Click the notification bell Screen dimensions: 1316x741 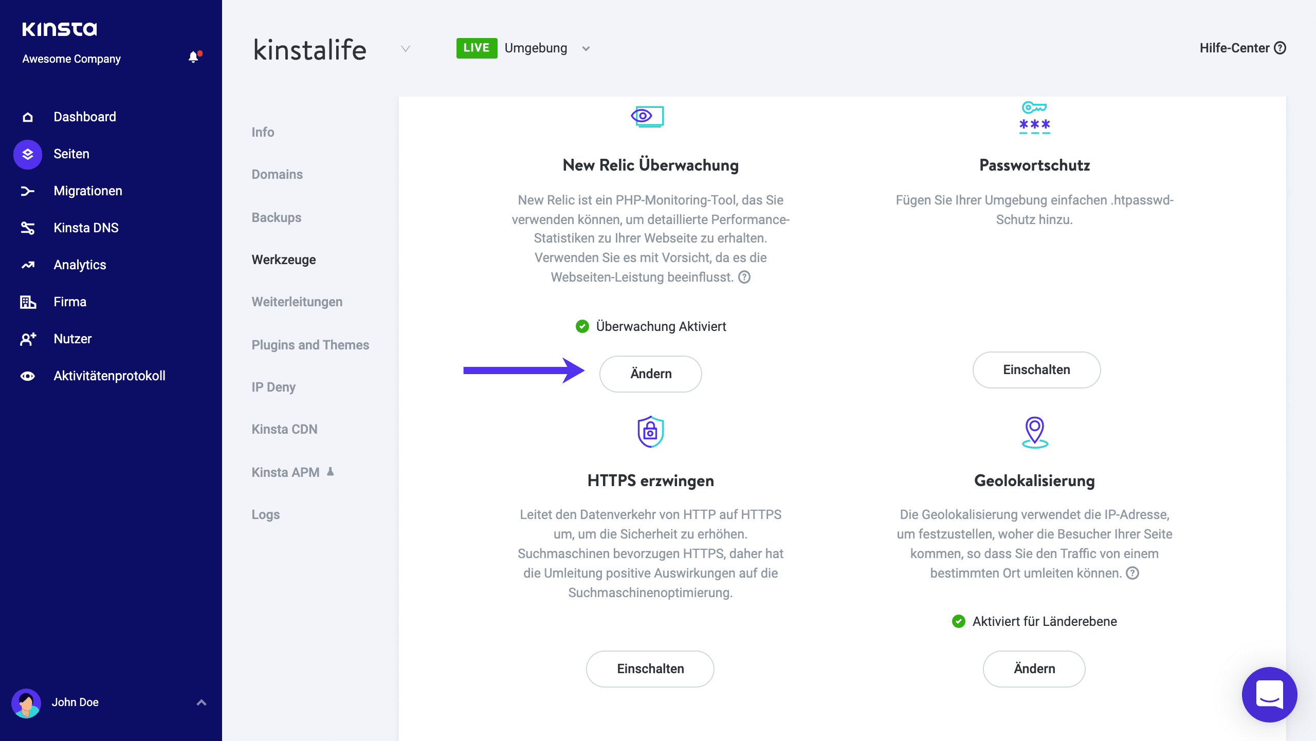coord(194,57)
